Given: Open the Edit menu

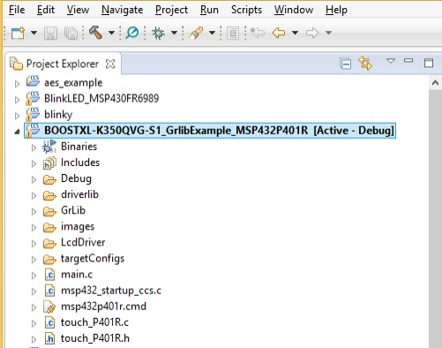Looking at the screenshot, I should tap(46, 10).
